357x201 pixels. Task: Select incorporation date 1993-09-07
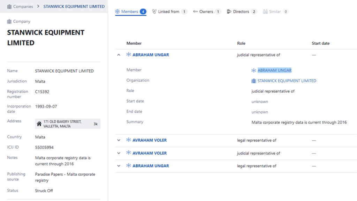coord(46,106)
